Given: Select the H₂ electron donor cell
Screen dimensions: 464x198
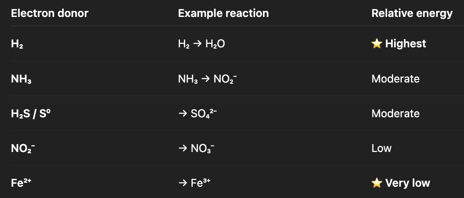Looking at the screenshot, I should [x=17, y=44].
